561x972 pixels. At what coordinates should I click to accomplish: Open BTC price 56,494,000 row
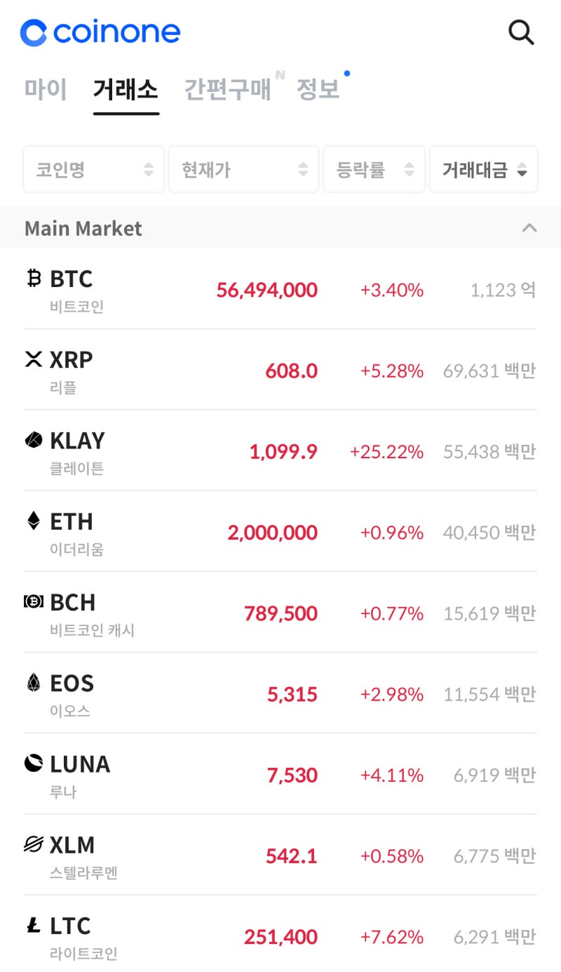coord(266,290)
